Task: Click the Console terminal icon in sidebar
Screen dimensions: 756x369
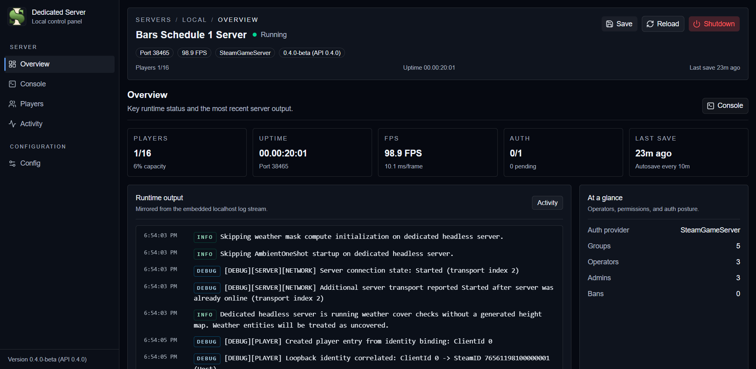Action: point(12,84)
